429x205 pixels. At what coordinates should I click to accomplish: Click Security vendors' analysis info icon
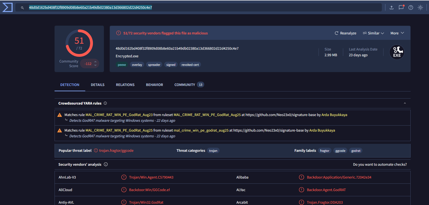tap(106, 165)
